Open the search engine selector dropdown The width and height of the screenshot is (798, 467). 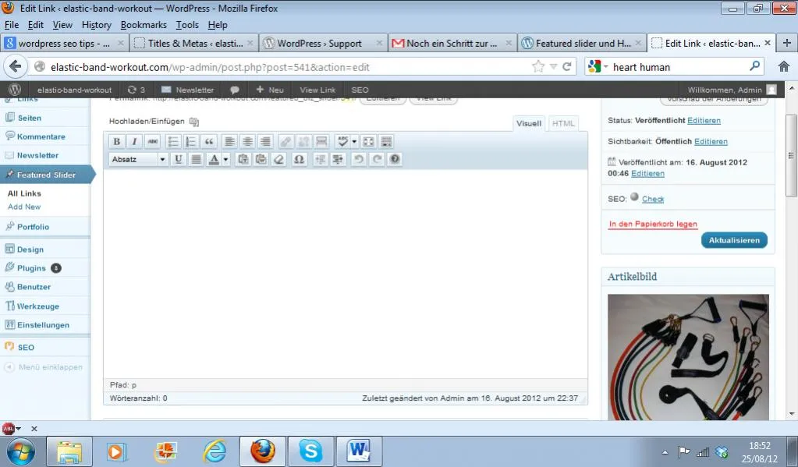598,66
